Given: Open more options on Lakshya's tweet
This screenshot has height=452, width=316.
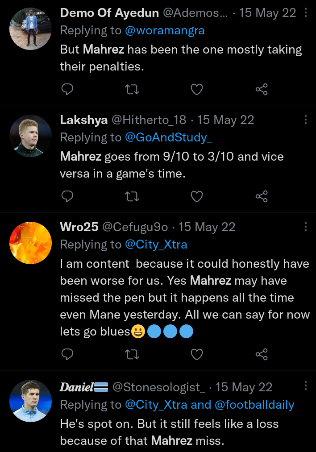Looking at the screenshot, I should (306, 120).
